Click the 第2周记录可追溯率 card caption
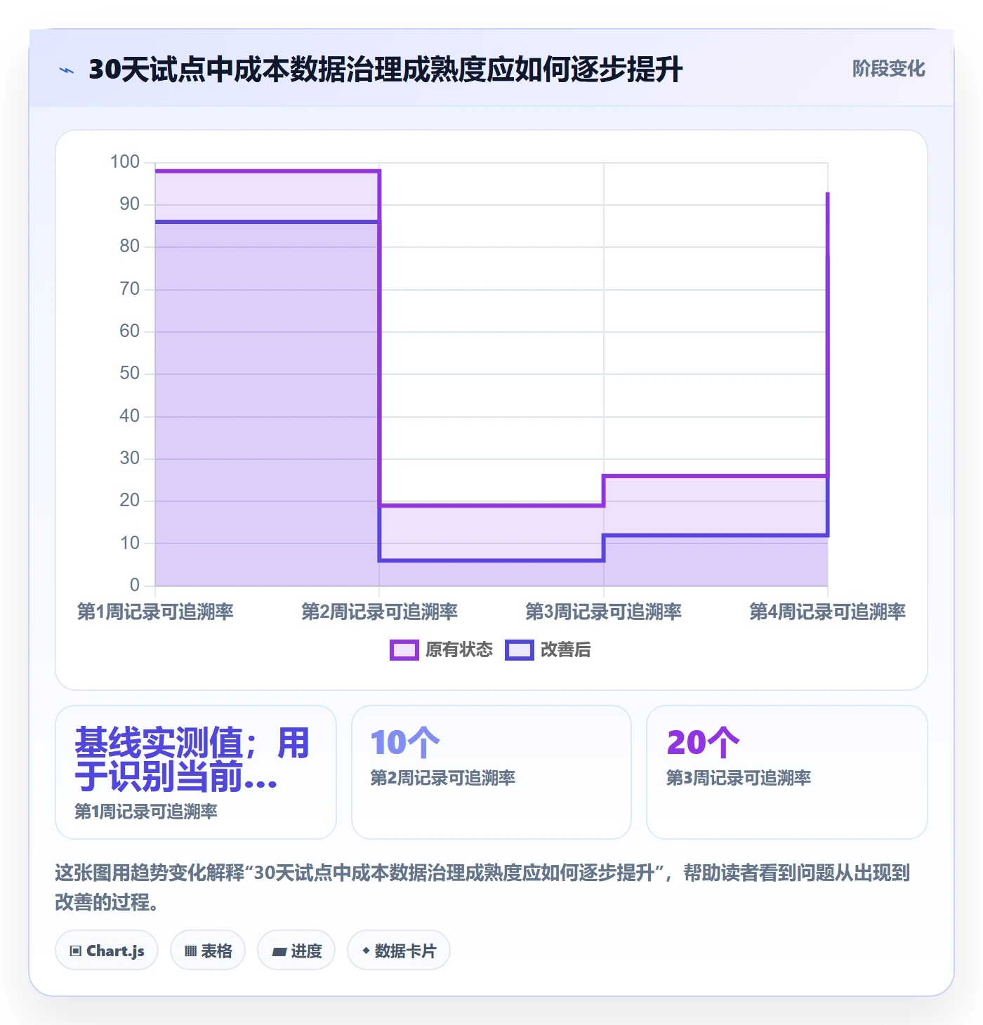 point(443,778)
